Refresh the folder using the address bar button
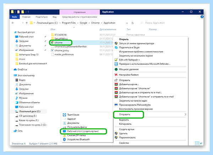 click(x=132, y=23)
